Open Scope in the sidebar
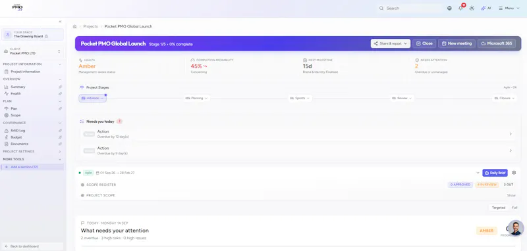 click(x=15, y=115)
